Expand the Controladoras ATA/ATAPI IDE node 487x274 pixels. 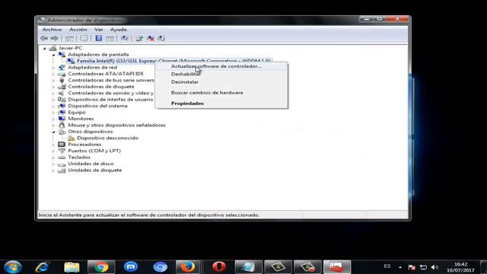(53, 74)
